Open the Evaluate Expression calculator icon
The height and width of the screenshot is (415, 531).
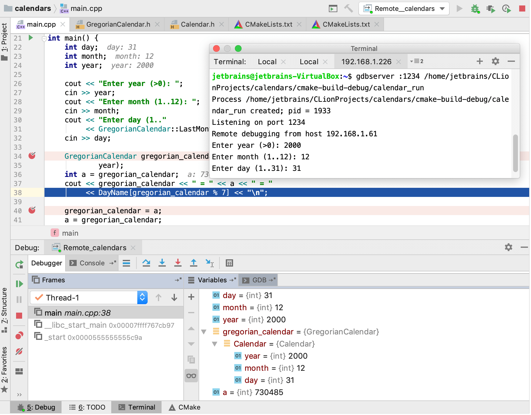(229, 263)
